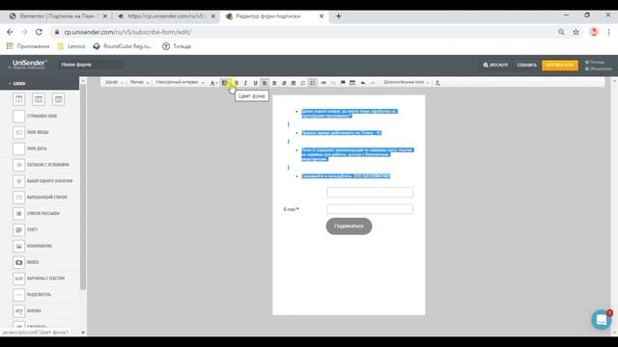618x347 pixels.
Task: Select the one-column layout icon
Action: click(x=19, y=99)
